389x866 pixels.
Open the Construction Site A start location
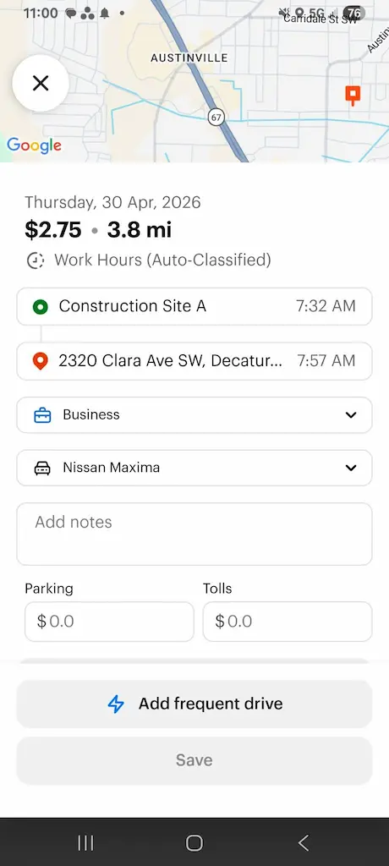click(x=194, y=306)
